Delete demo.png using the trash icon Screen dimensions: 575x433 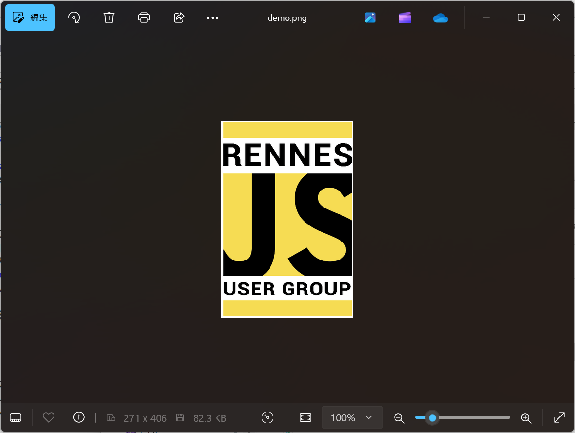point(108,17)
